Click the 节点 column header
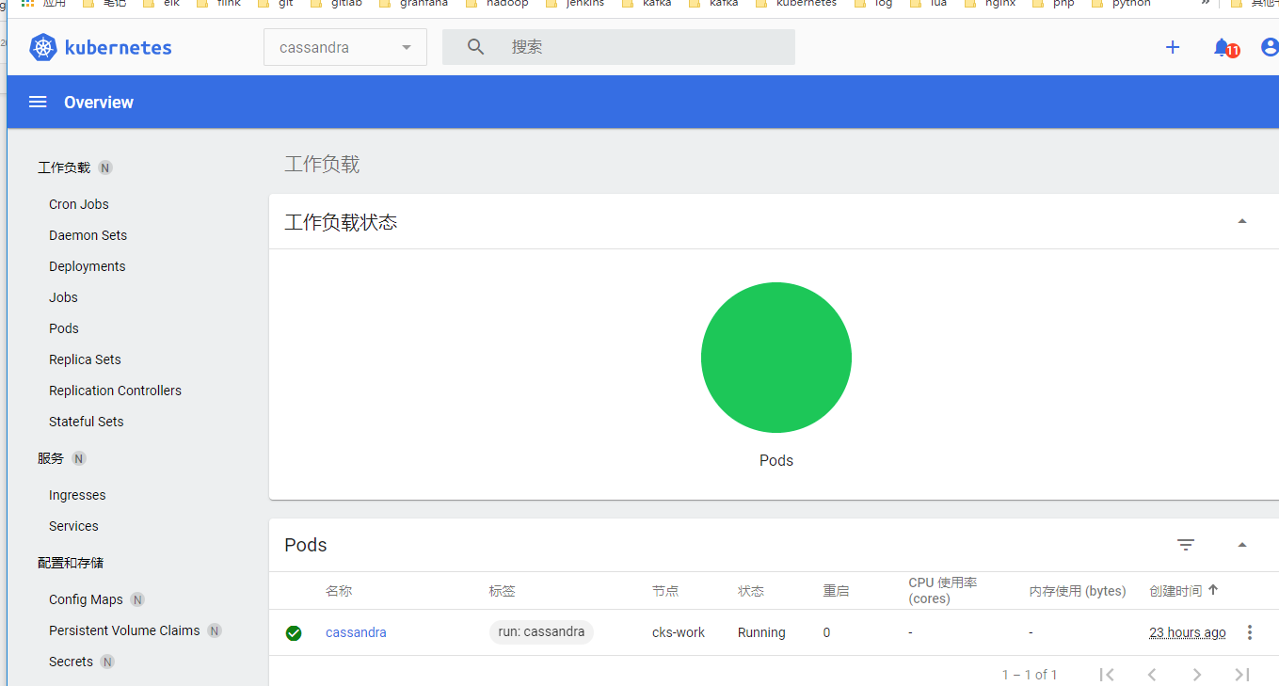Screen dimensions: 1279x686 coord(665,591)
